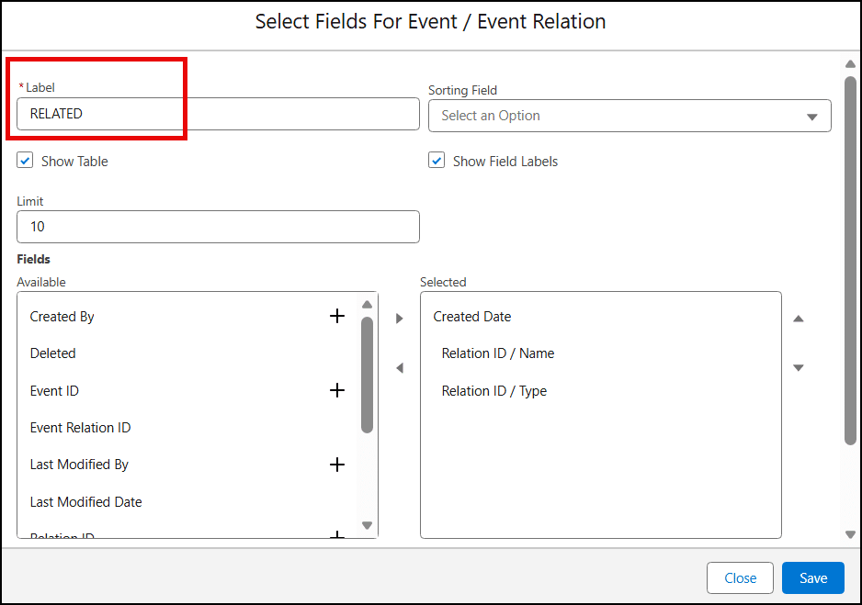Click the Label input field

(218, 114)
